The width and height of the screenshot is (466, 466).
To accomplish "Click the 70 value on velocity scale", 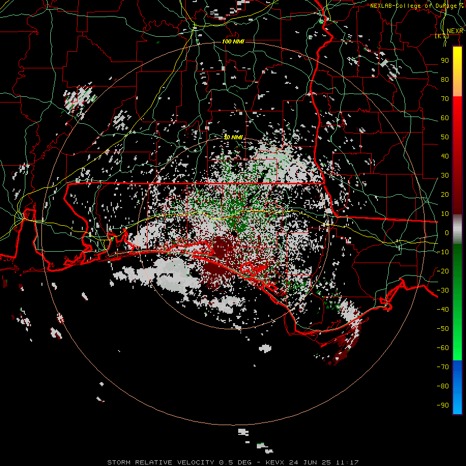I will [445, 99].
